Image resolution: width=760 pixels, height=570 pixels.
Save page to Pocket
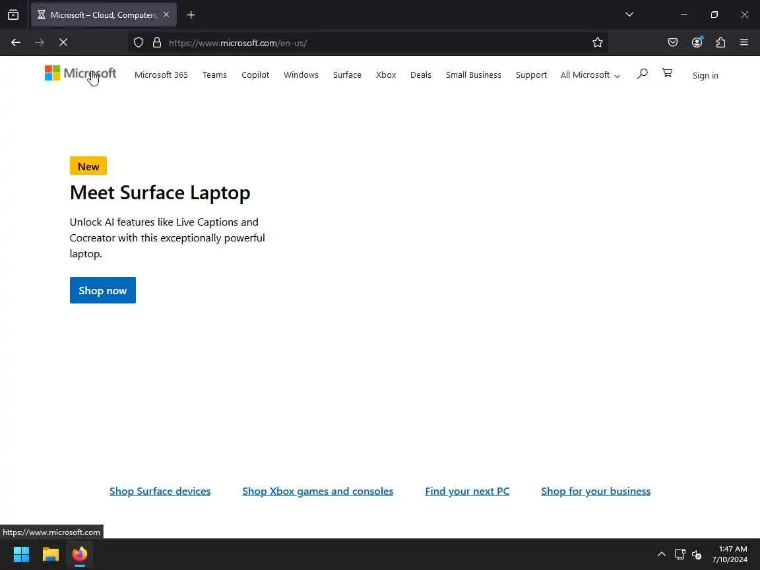pos(673,43)
